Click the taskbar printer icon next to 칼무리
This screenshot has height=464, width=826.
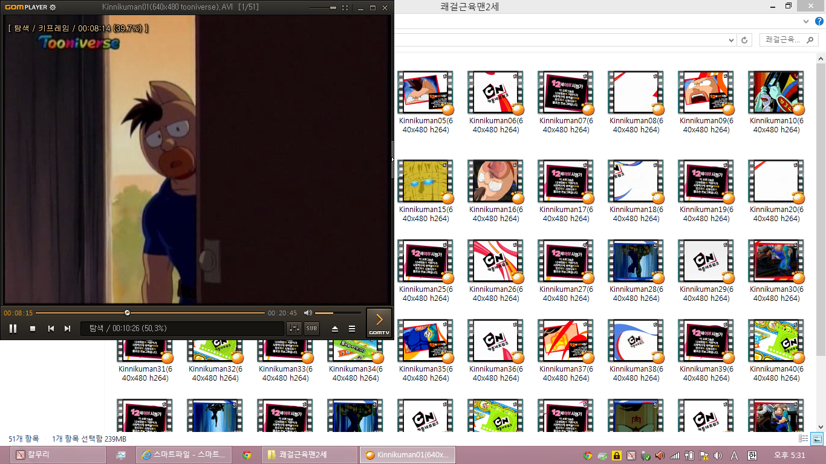point(121,455)
